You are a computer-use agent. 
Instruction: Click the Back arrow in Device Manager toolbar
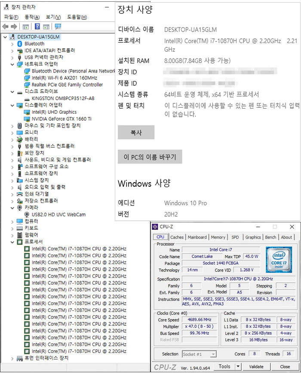point(5,26)
